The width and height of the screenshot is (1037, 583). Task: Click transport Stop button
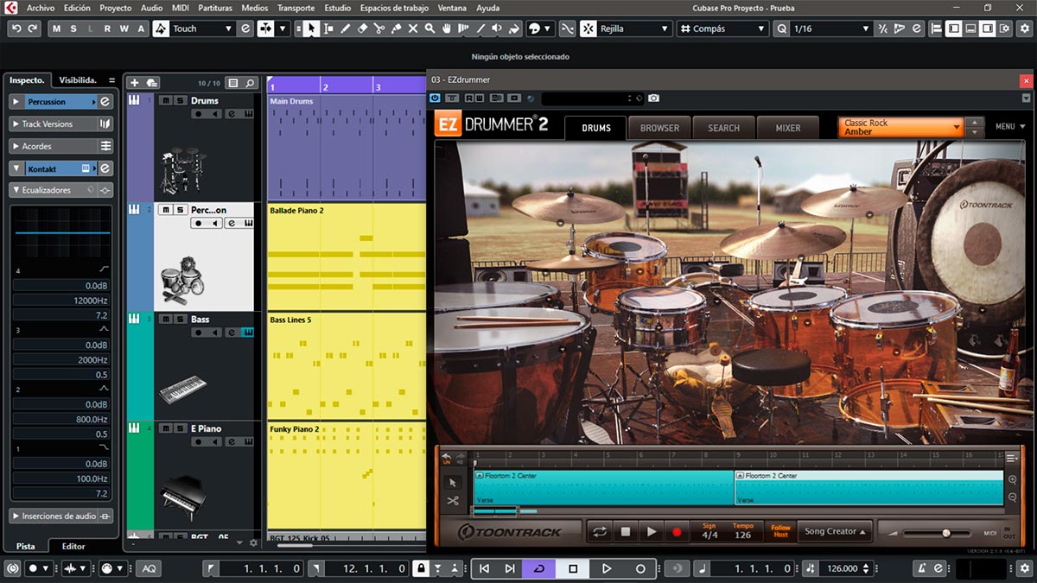pyautogui.click(x=573, y=568)
